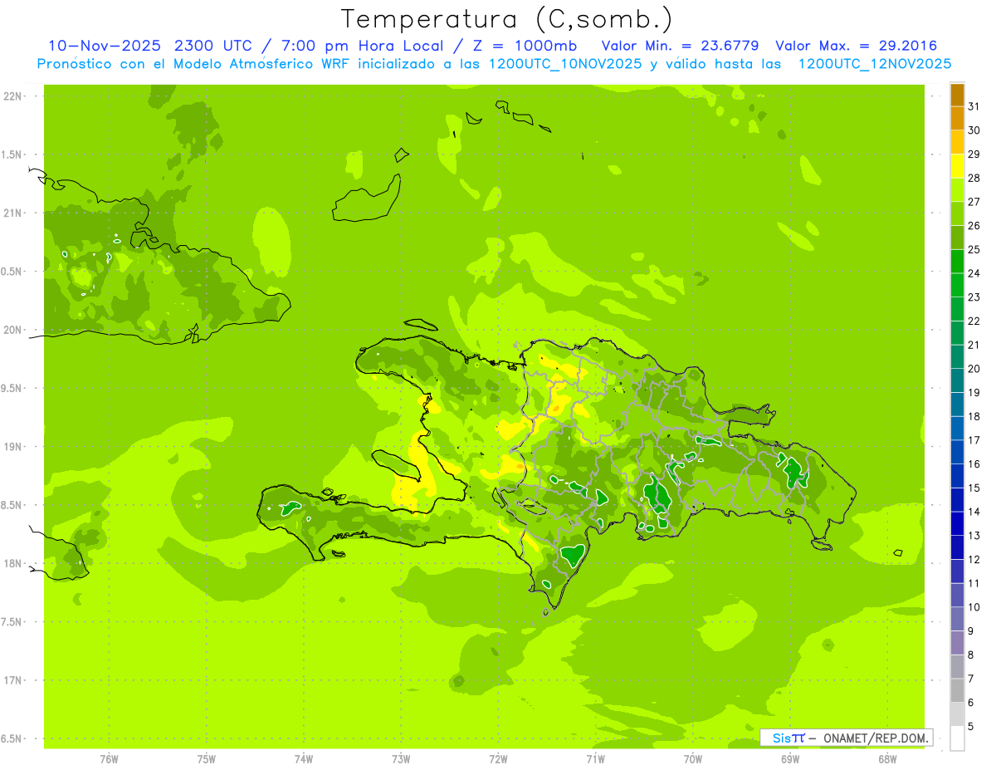
Task: Pick the olive swatch between 25 and 26
Action: tap(957, 238)
